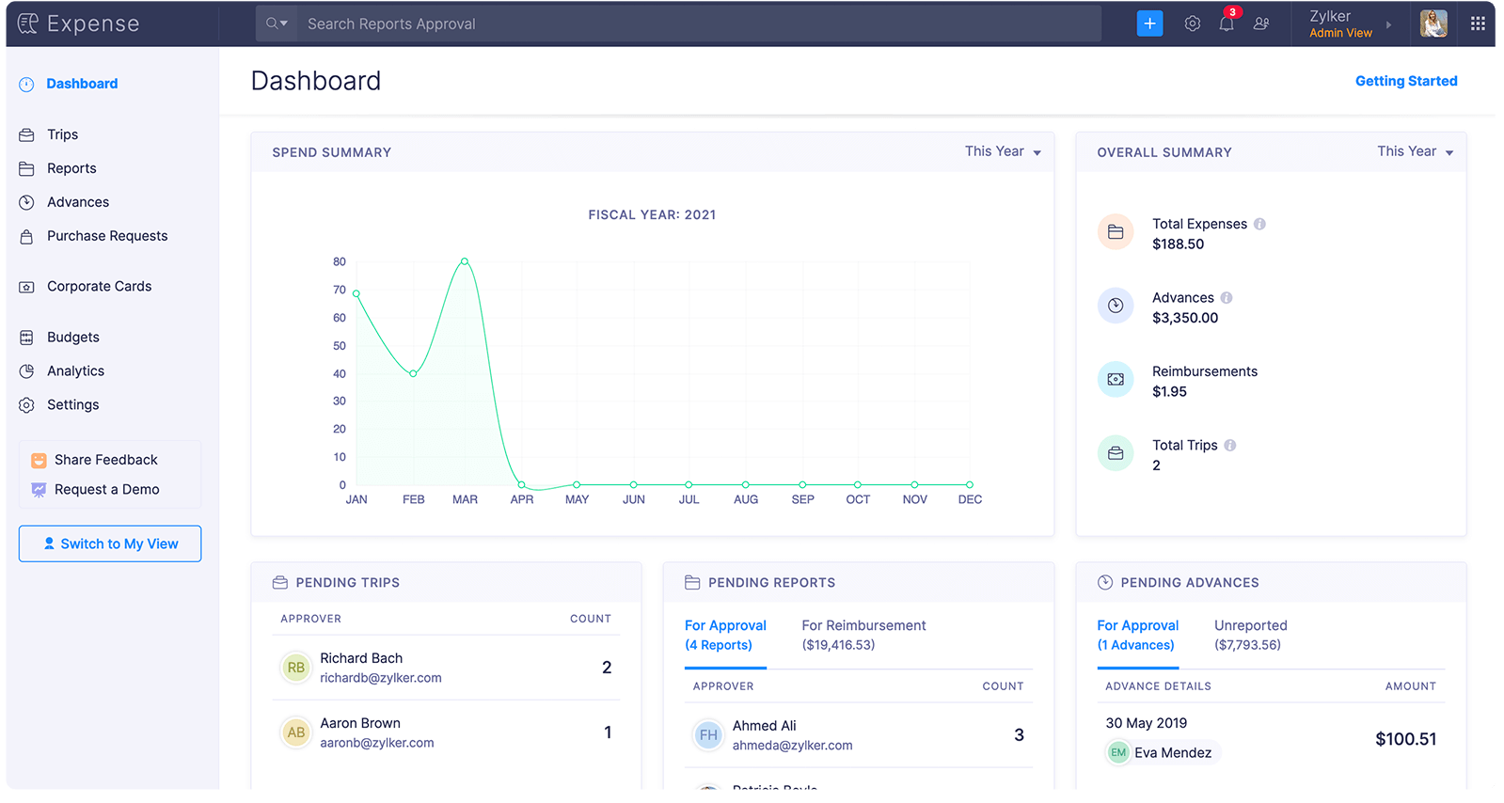
Task: Open the Getting Started link
Action: [x=1405, y=81]
